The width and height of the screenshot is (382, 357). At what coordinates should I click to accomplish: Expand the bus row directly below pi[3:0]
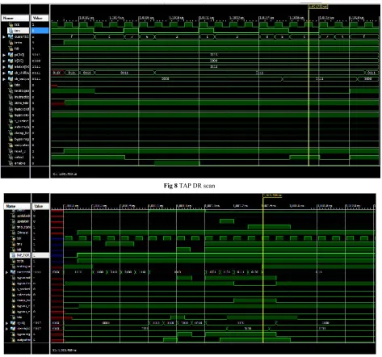point(4,61)
